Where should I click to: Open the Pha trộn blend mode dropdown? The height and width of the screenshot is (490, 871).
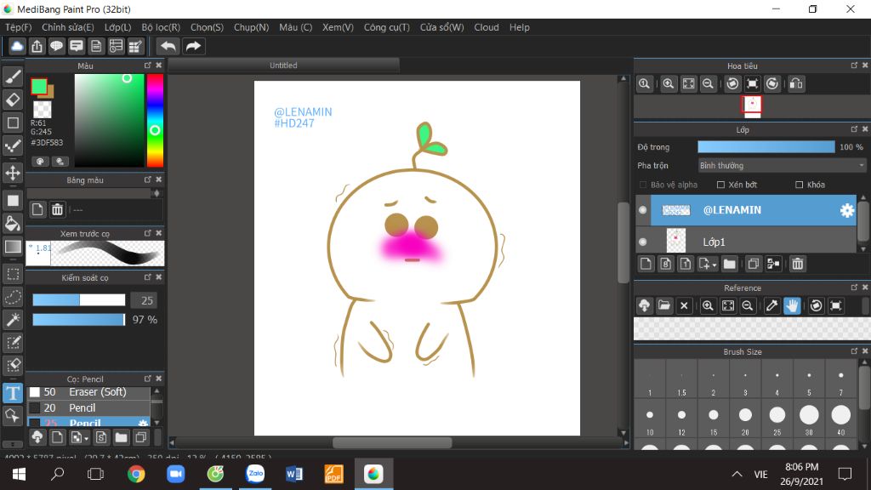[782, 166]
